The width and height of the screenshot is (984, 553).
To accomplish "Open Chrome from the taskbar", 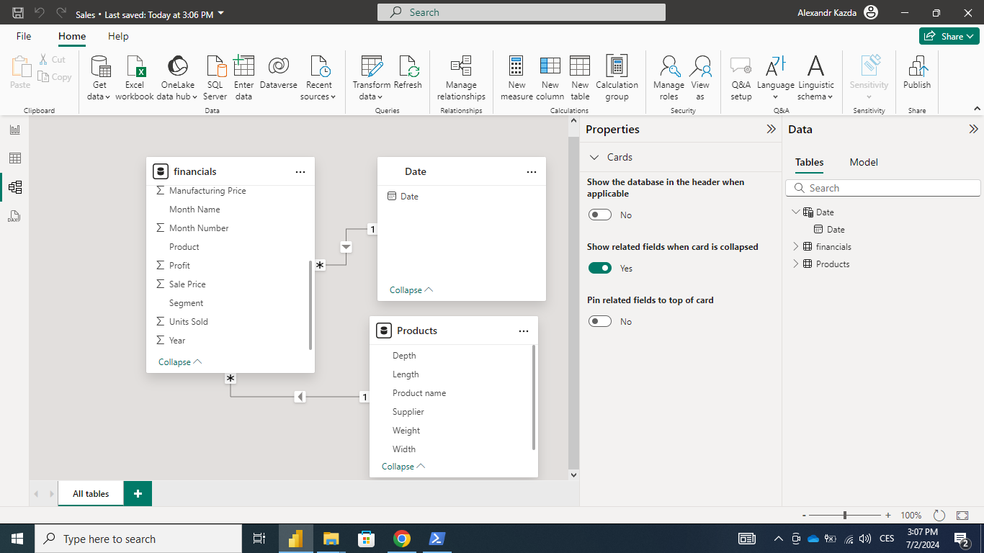I will point(402,539).
